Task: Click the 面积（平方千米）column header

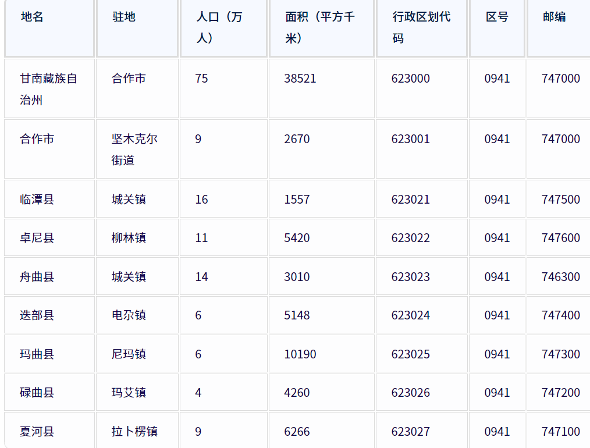Action: pyautogui.click(x=322, y=27)
